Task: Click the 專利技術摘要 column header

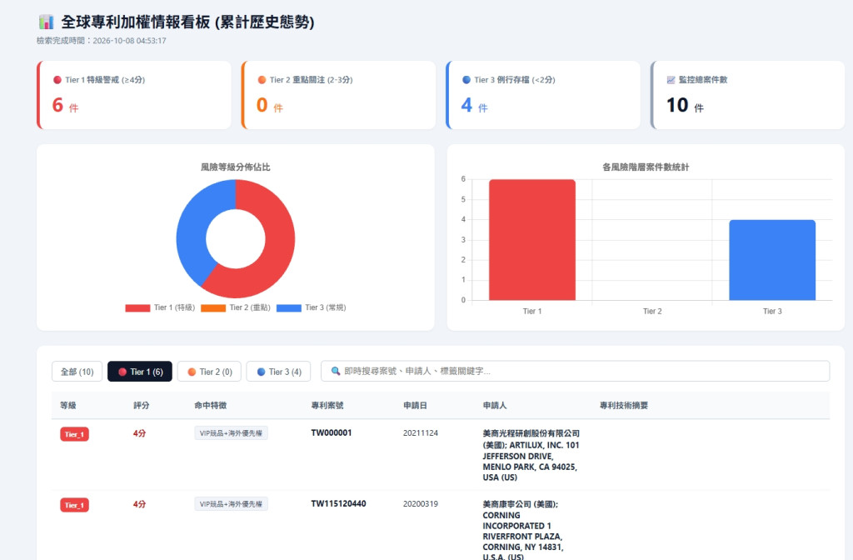Action: point(624,406)
